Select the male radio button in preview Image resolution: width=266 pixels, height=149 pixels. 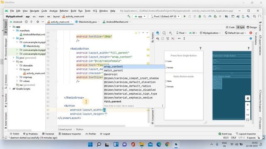point(166,61)
